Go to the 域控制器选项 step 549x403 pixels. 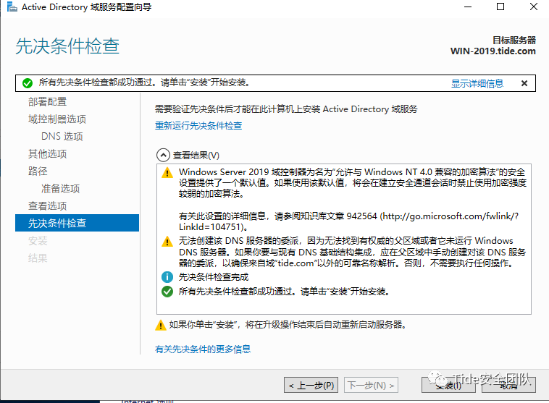pos(57,119)
